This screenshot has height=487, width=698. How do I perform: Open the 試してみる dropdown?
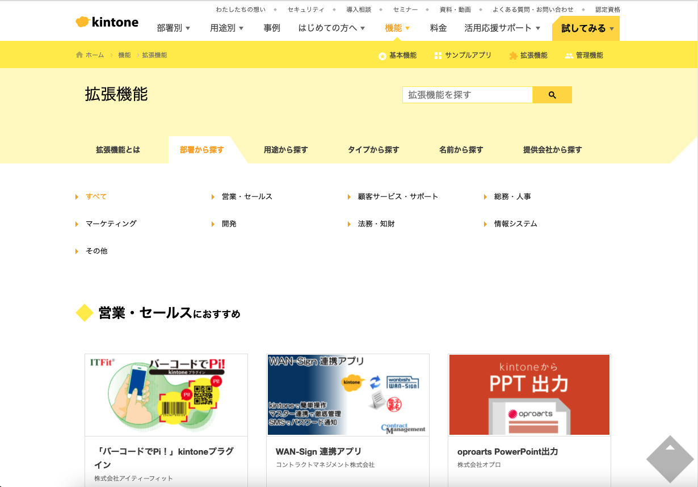(x=586, y=28)
